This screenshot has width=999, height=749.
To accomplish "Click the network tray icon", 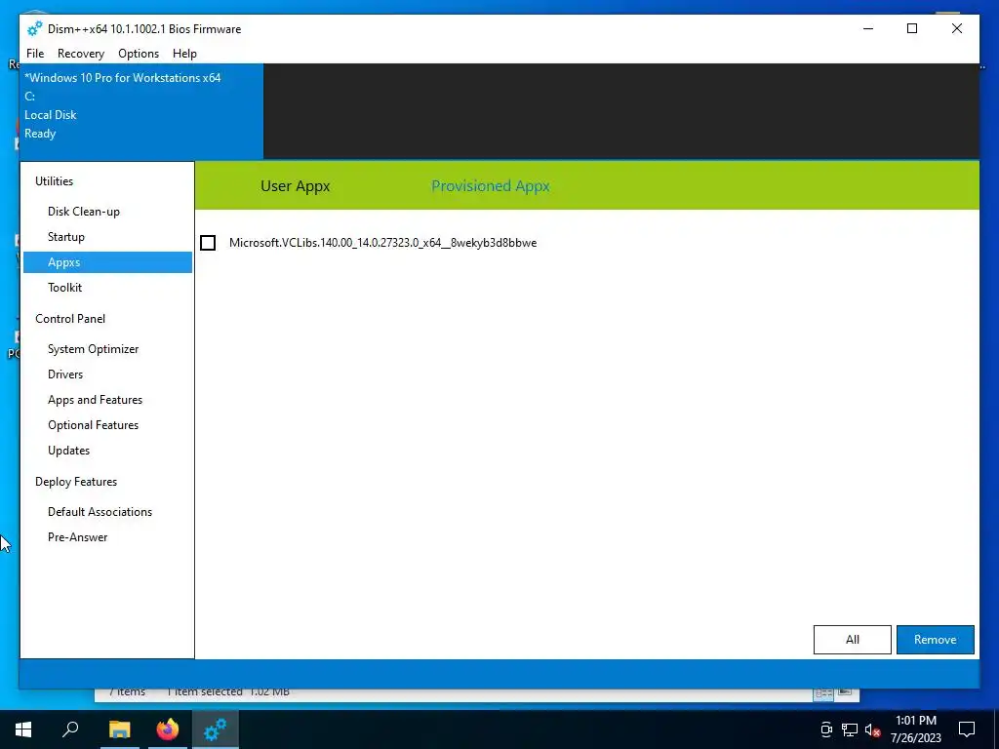I will click(850, 729).
